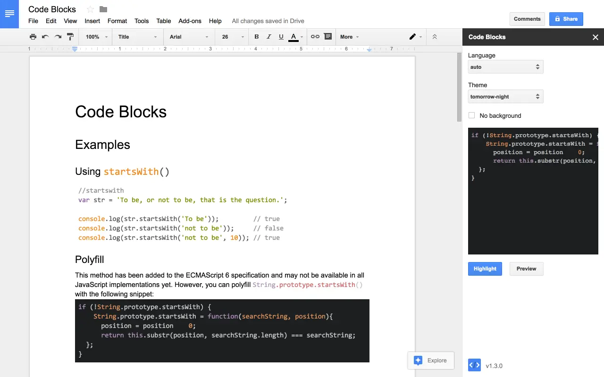Click the Highlight button
Image resolution: width=604 pixels, height=377 pixels.
click(x=485, y=269)
